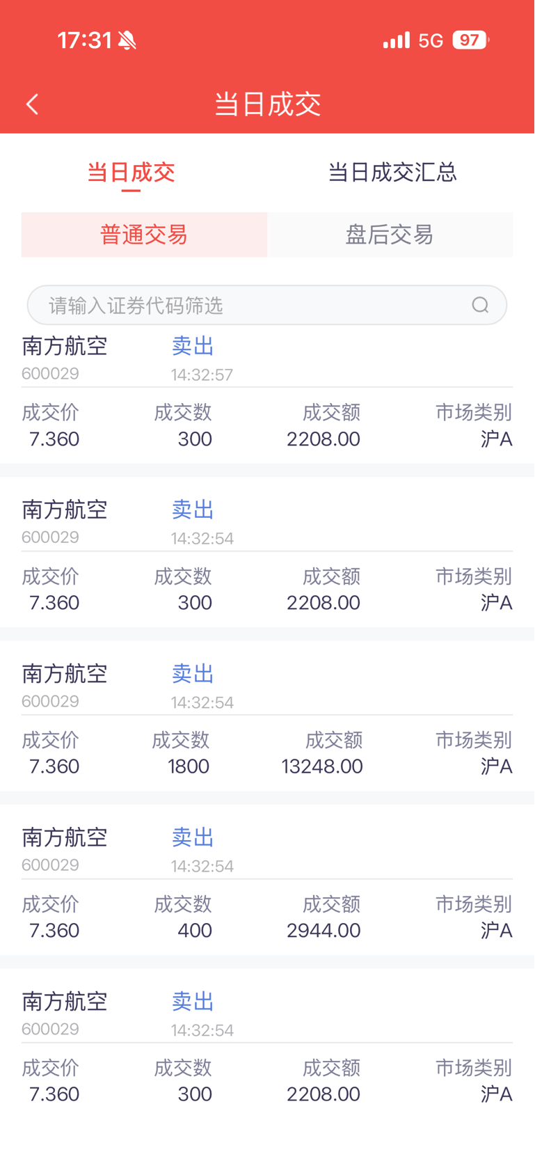Tap the 当日成交 page title in red header

[267, 104]
